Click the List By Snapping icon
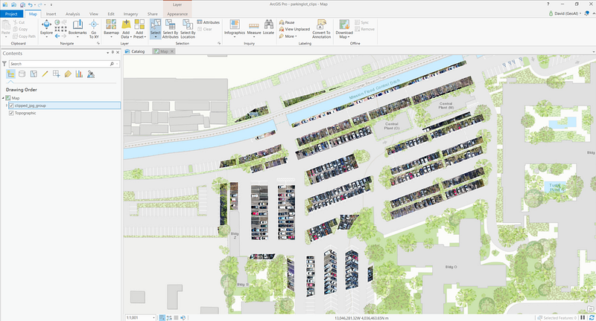This screenshot has width=596, height=321. point(56,74)
